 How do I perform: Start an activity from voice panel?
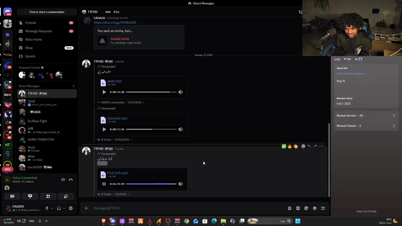pyautogui.click(x=48, y=196)
